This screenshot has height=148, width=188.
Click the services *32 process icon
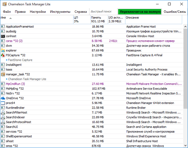tap(3, 132)
